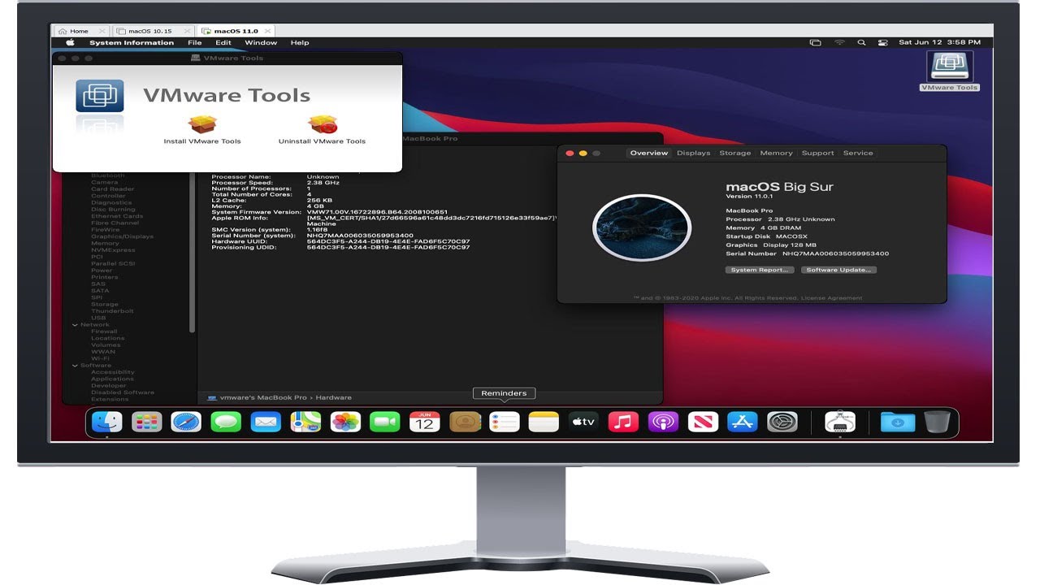Viewport: 1040px width, 585px height.
Task: Switch to macOS 10.15 VM tab
Action: [x=150, y=31]
